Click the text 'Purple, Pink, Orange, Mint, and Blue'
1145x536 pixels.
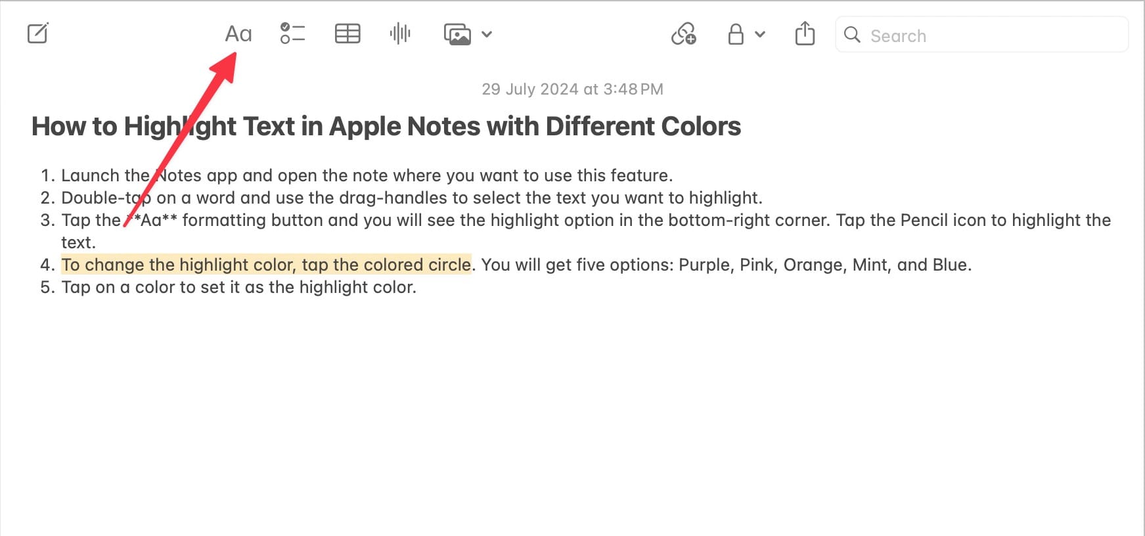823,265
